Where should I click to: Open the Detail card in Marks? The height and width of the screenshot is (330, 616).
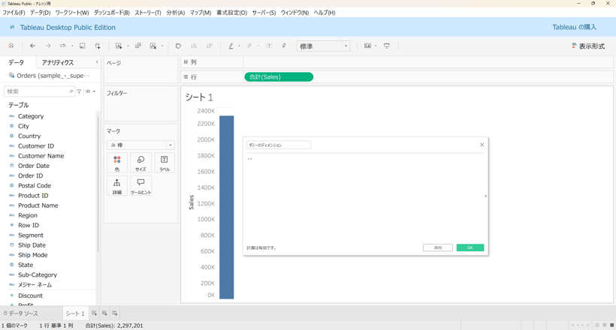(117, 186)
